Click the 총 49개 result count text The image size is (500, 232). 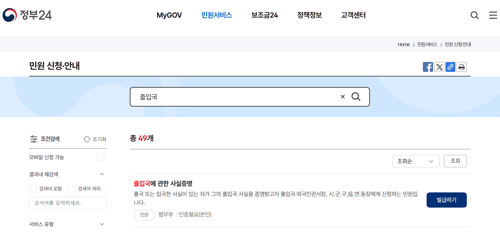[142, 138]
